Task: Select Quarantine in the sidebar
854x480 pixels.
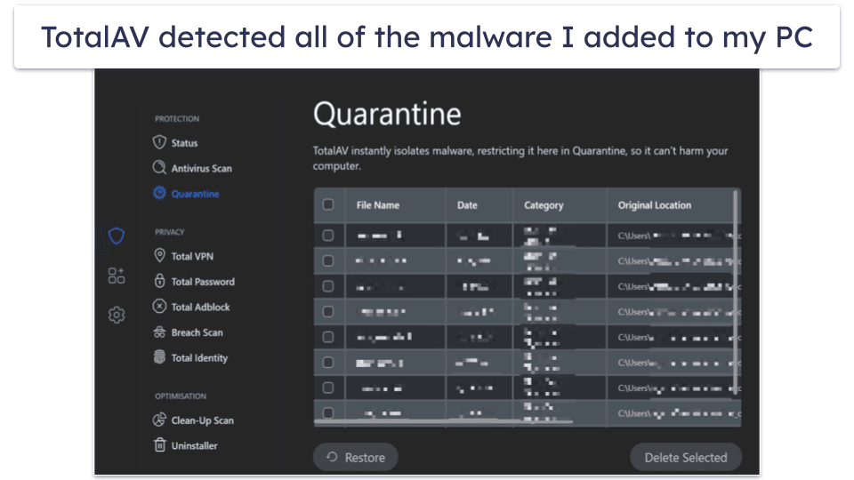Action: pyautogui.click(x=195, y=194)
